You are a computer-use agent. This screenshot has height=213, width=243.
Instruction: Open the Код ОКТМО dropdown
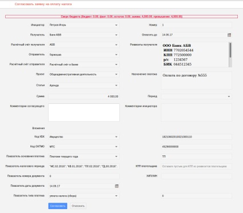tap(116, 147)
